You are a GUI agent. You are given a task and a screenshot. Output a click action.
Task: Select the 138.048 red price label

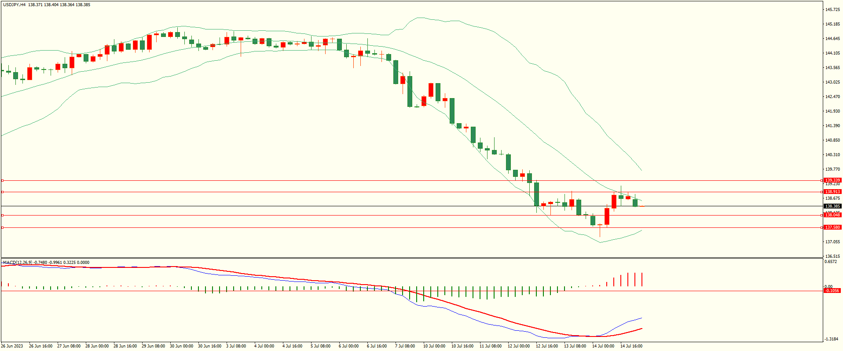point(832,215)
